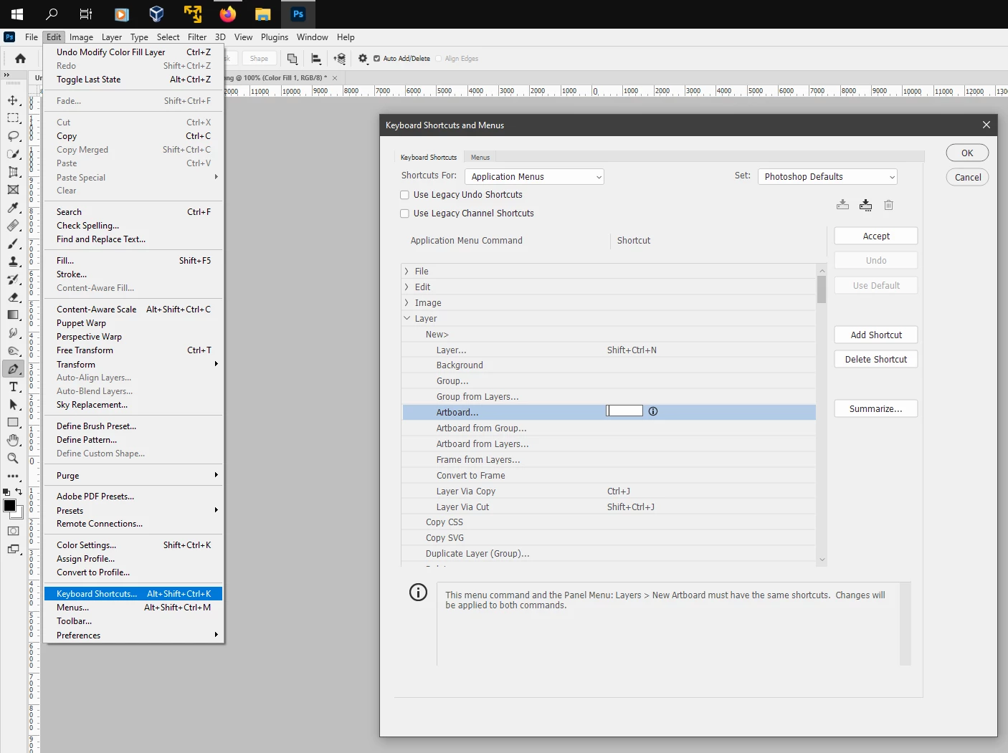
Task: Select the Rectangular Marquee tool
Action: pyautogui.click(x=13, y=118)
